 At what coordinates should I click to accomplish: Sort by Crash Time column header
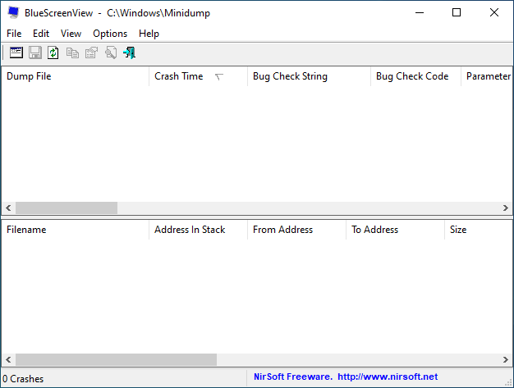[179, 76]
